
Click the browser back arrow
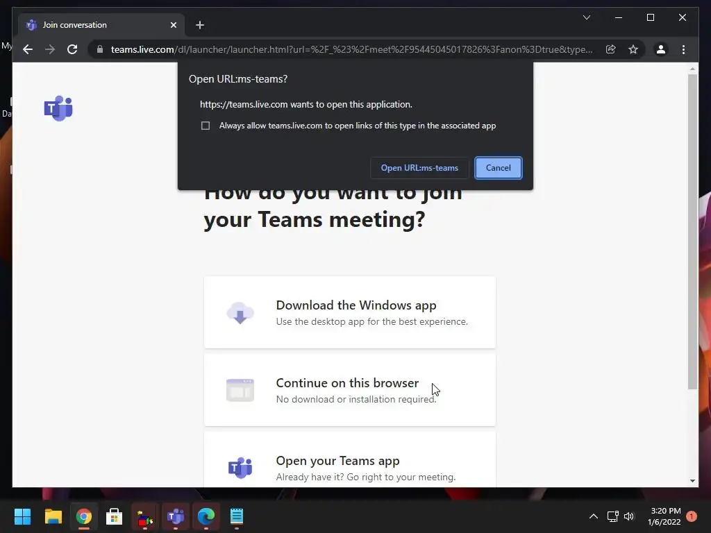pyautogui.click(x=28, y=49)
